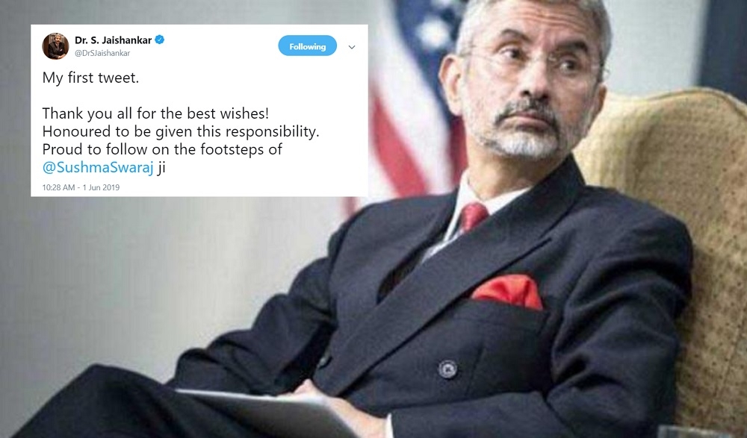The width and height of the screenshot is (747, 438).
Task: Click the man's eyeglasses
Action: (x=529, y=61)
